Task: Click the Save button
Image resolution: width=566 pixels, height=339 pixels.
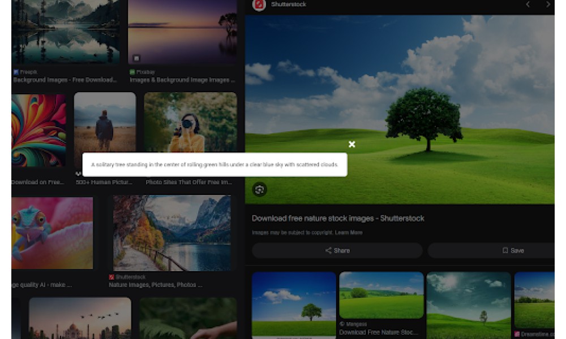Action: [x=491, y=250]
